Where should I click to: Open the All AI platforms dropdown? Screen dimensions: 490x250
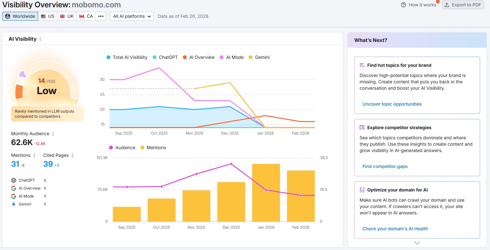[132, 16]
